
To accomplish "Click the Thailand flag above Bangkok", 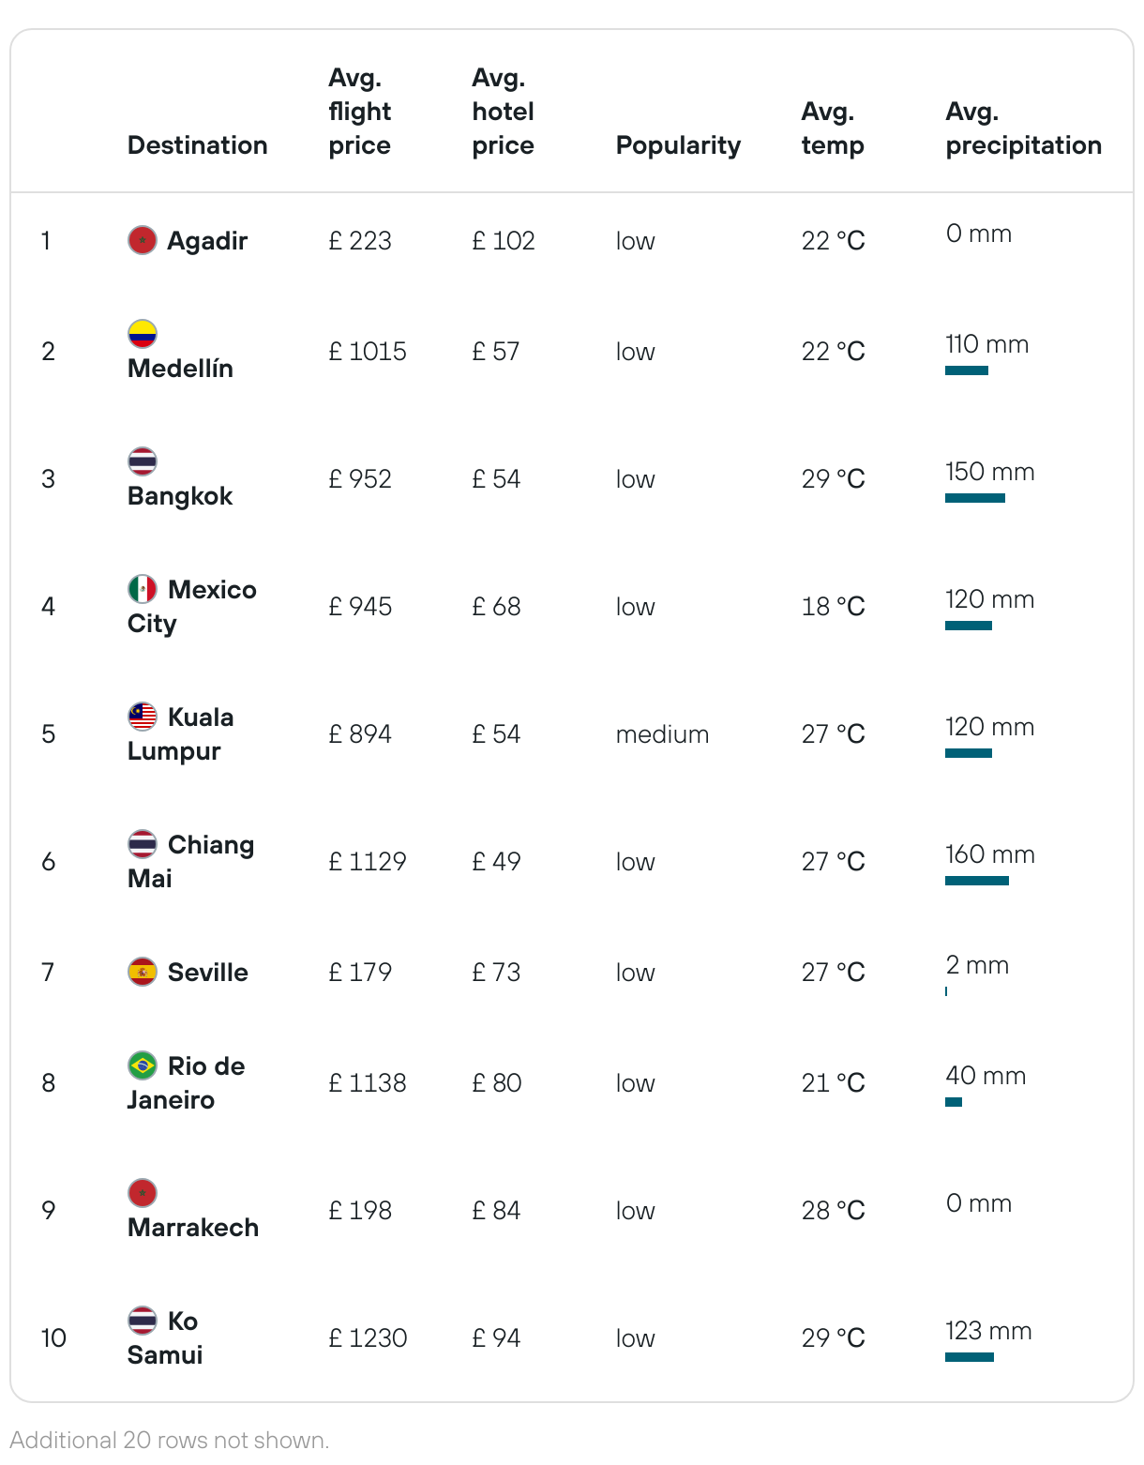I will (x=143, y=461).
